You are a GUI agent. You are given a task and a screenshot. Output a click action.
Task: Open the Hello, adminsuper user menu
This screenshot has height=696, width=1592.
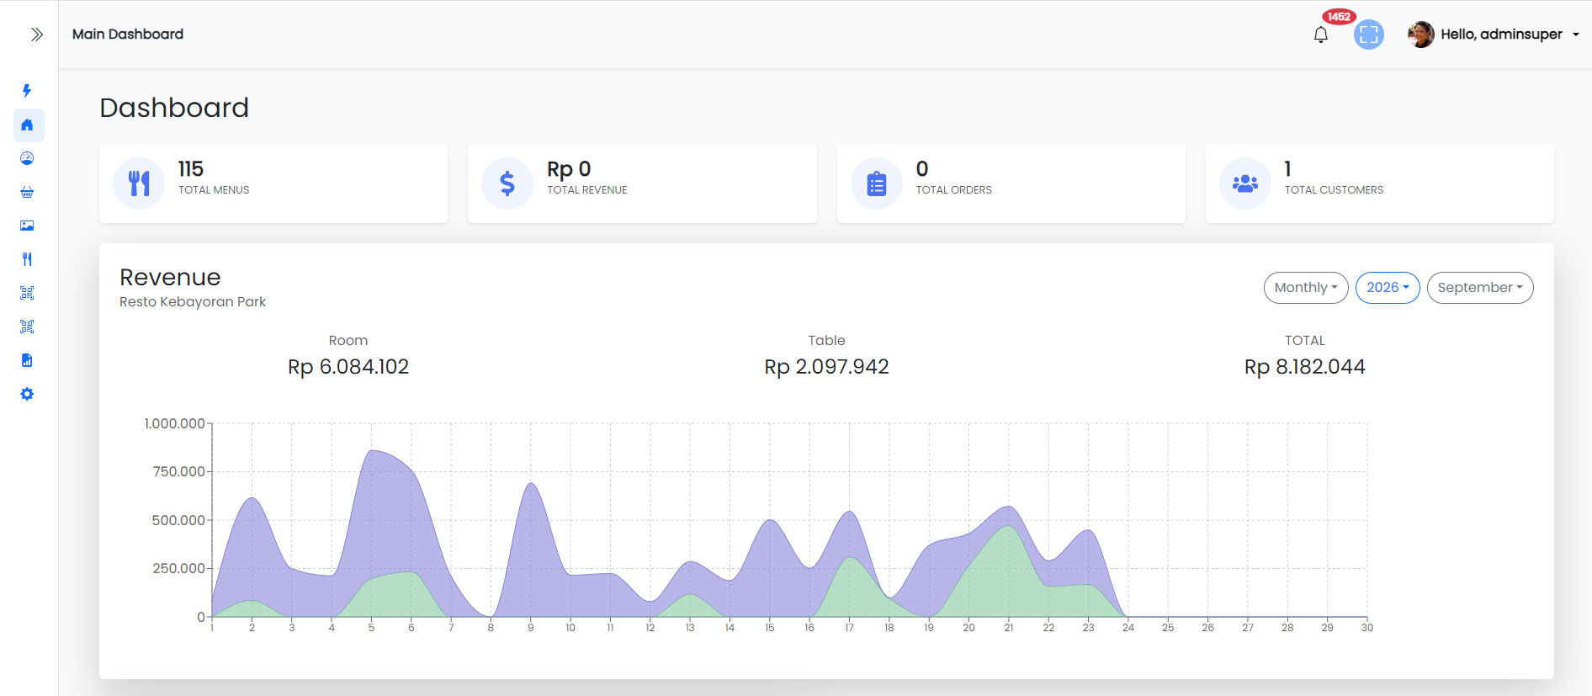tap(1494, 35)
